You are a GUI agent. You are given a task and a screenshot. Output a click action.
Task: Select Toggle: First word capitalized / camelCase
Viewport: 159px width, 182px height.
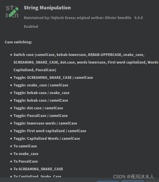click(x=50, y=131)
